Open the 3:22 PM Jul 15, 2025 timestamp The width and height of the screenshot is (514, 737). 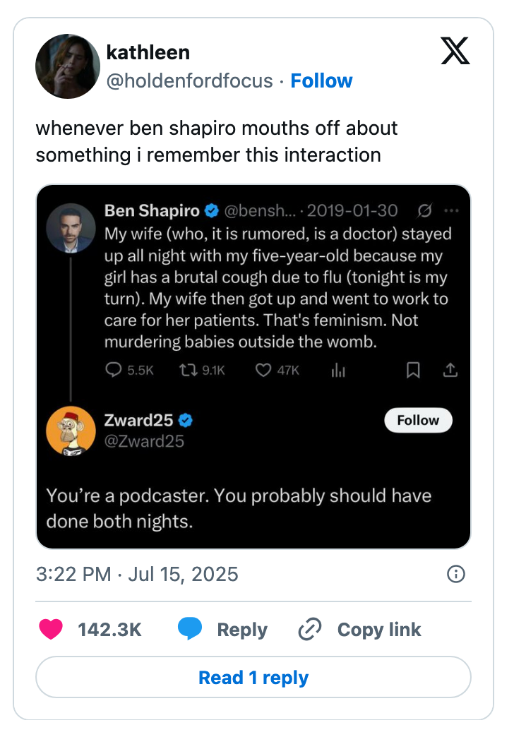point(137,574)
